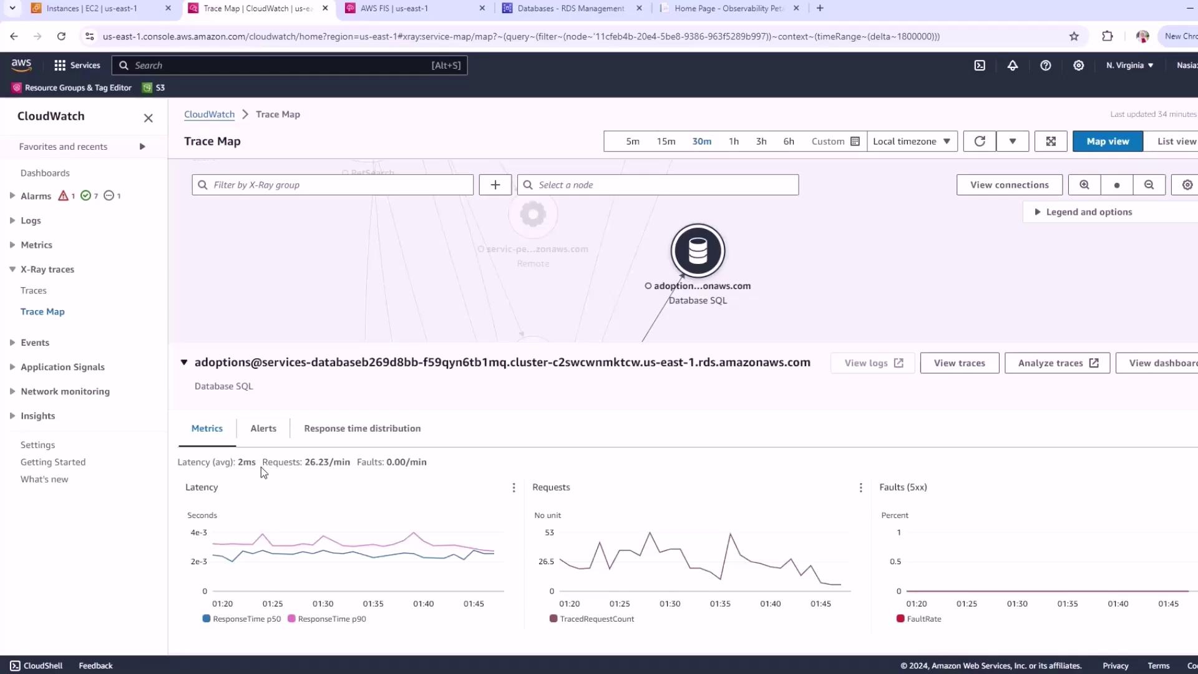Switch to Response time distribution tab
The height and width of the screenshot is (674, 1198).
point(362,428)
